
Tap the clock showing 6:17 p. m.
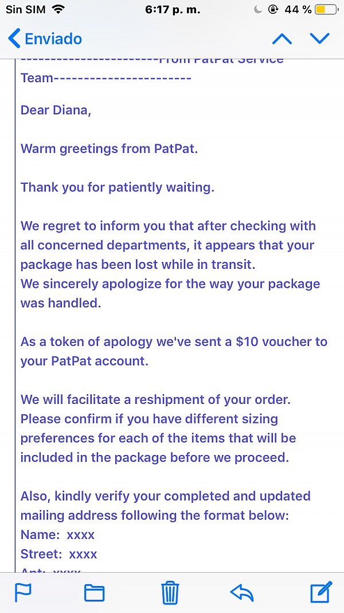coord(173,10)
